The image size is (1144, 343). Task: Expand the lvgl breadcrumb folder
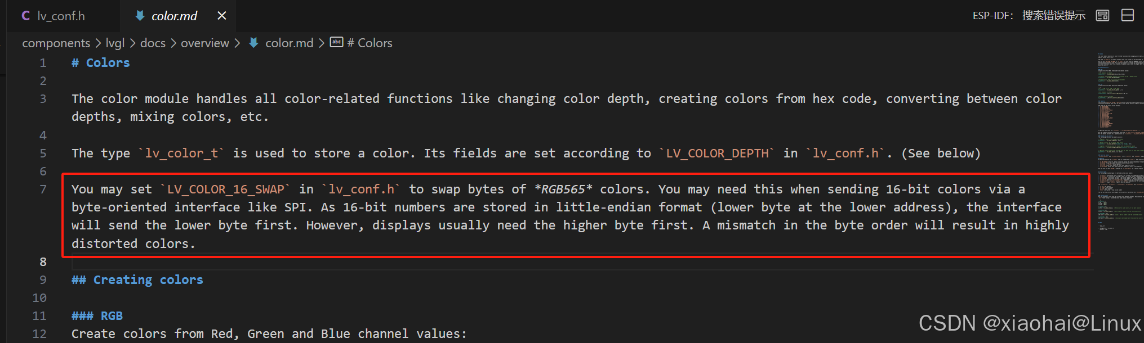click(x=115, y=43)
